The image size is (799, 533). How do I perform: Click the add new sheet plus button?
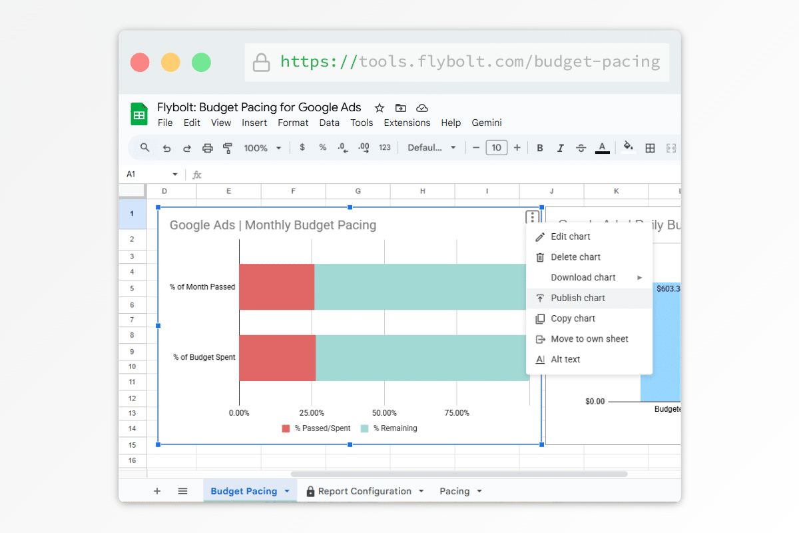coord(157,491)
